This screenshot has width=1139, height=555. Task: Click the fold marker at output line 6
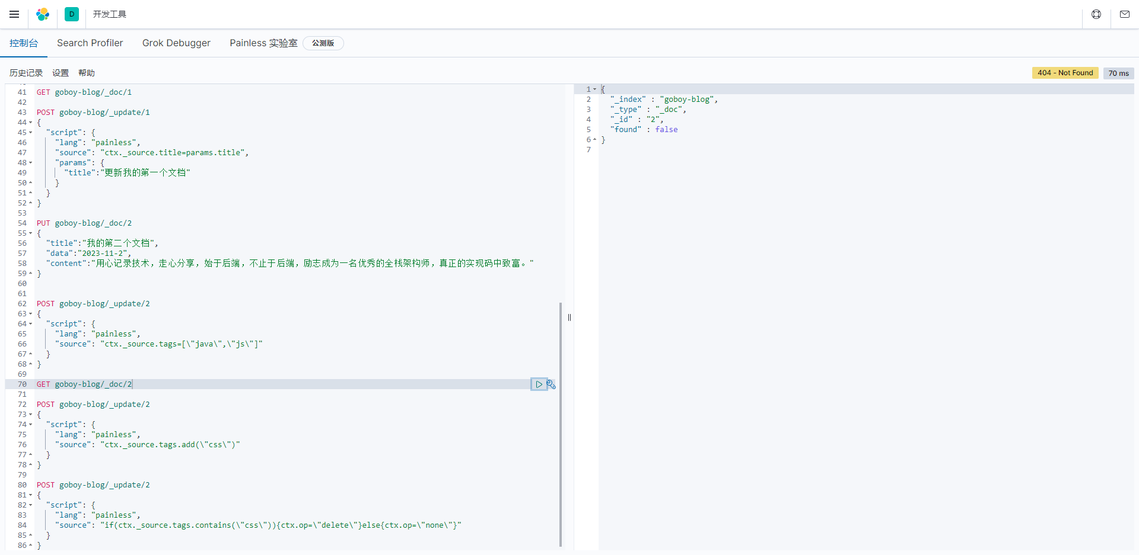[x=595, y=140]
